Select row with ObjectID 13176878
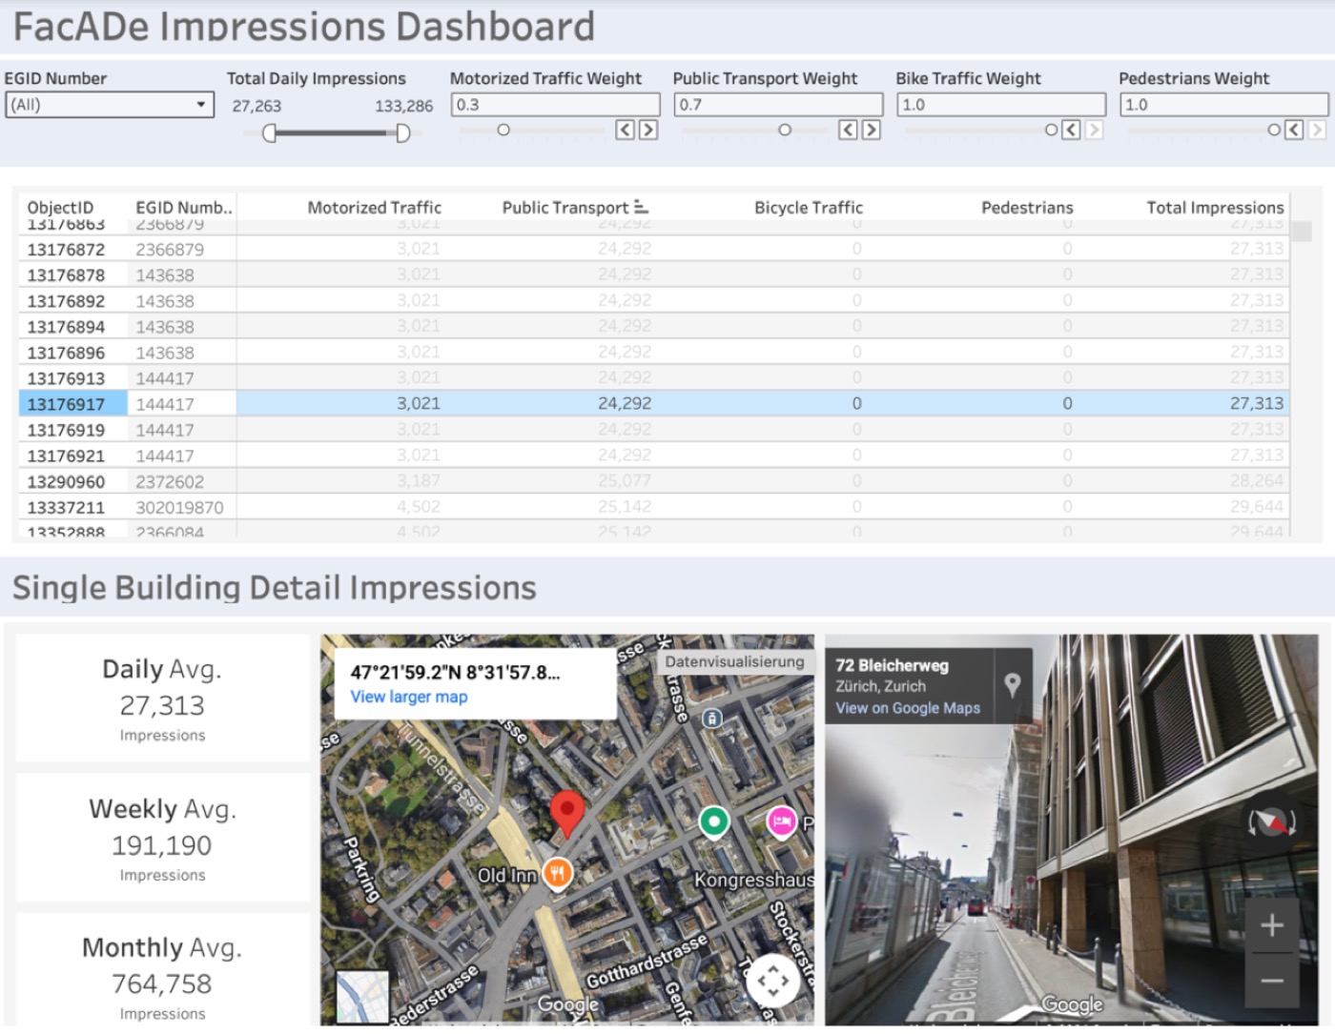This screenshot has width=1335, height=1034. (x=654, y=274)
